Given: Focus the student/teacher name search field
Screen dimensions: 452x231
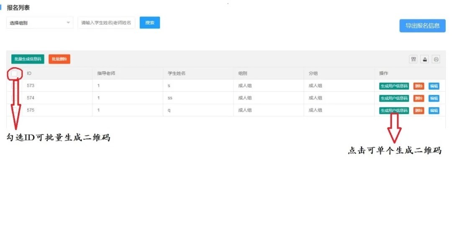Looking at the screenshot, I should coord(106,23).
